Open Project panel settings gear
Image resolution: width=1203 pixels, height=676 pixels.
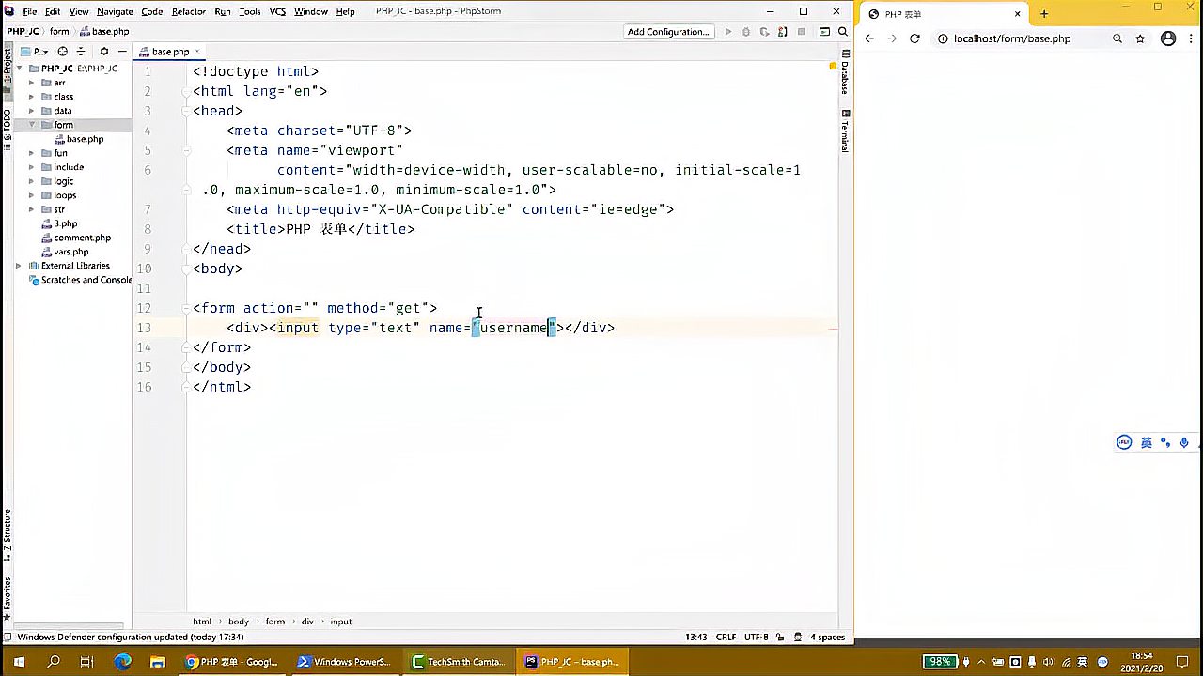[104, 52]
